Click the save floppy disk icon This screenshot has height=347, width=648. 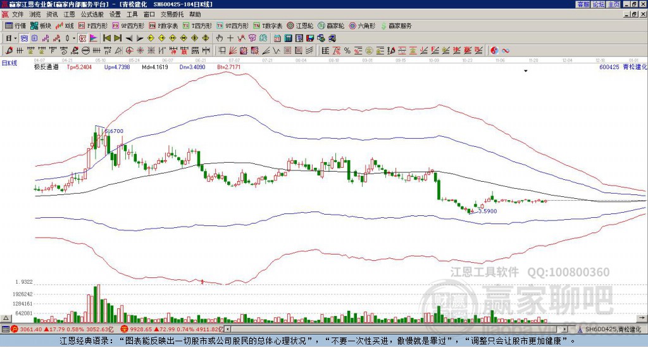pyautogui.click(x=310, y=38)
